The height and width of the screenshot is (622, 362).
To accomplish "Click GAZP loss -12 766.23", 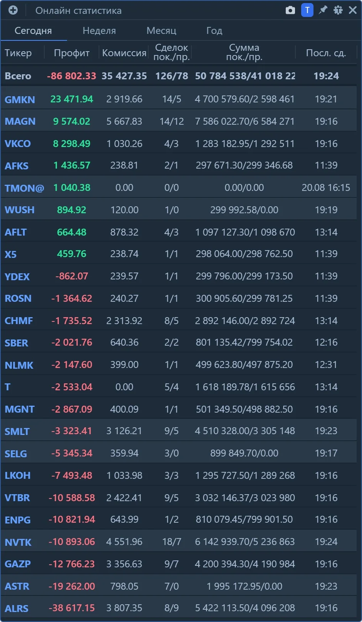I will coord(72,564).
